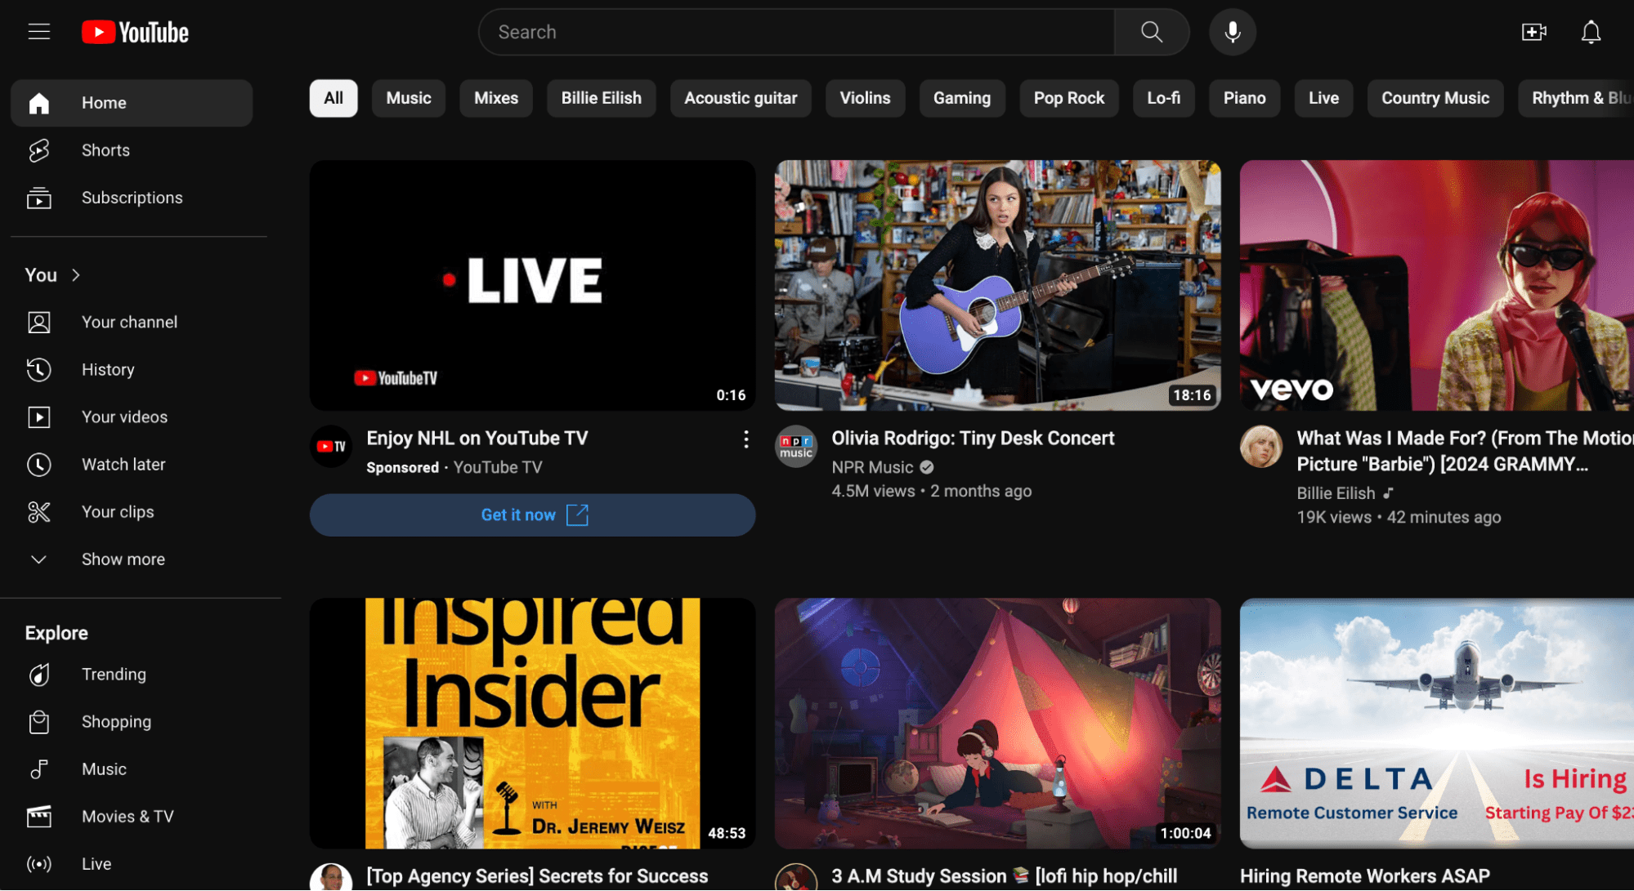Select the Gaming filter chip
The height and width of the screenshot is (891, 1634).
coord(962,98)
